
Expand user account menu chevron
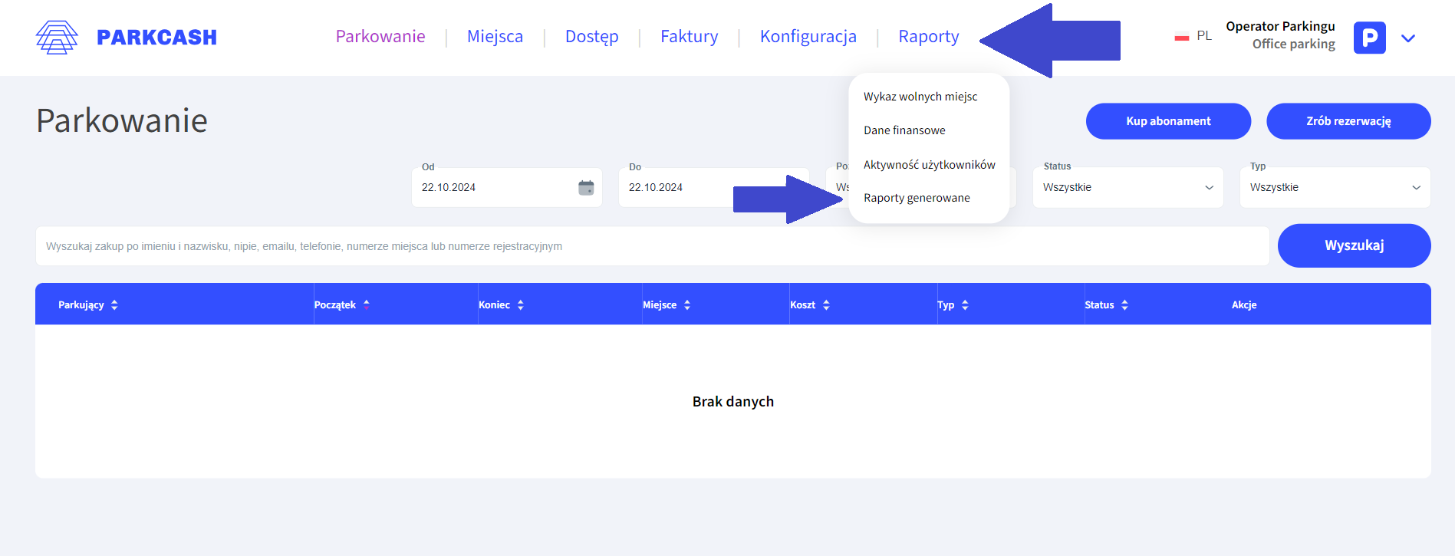pos(1408,38)
